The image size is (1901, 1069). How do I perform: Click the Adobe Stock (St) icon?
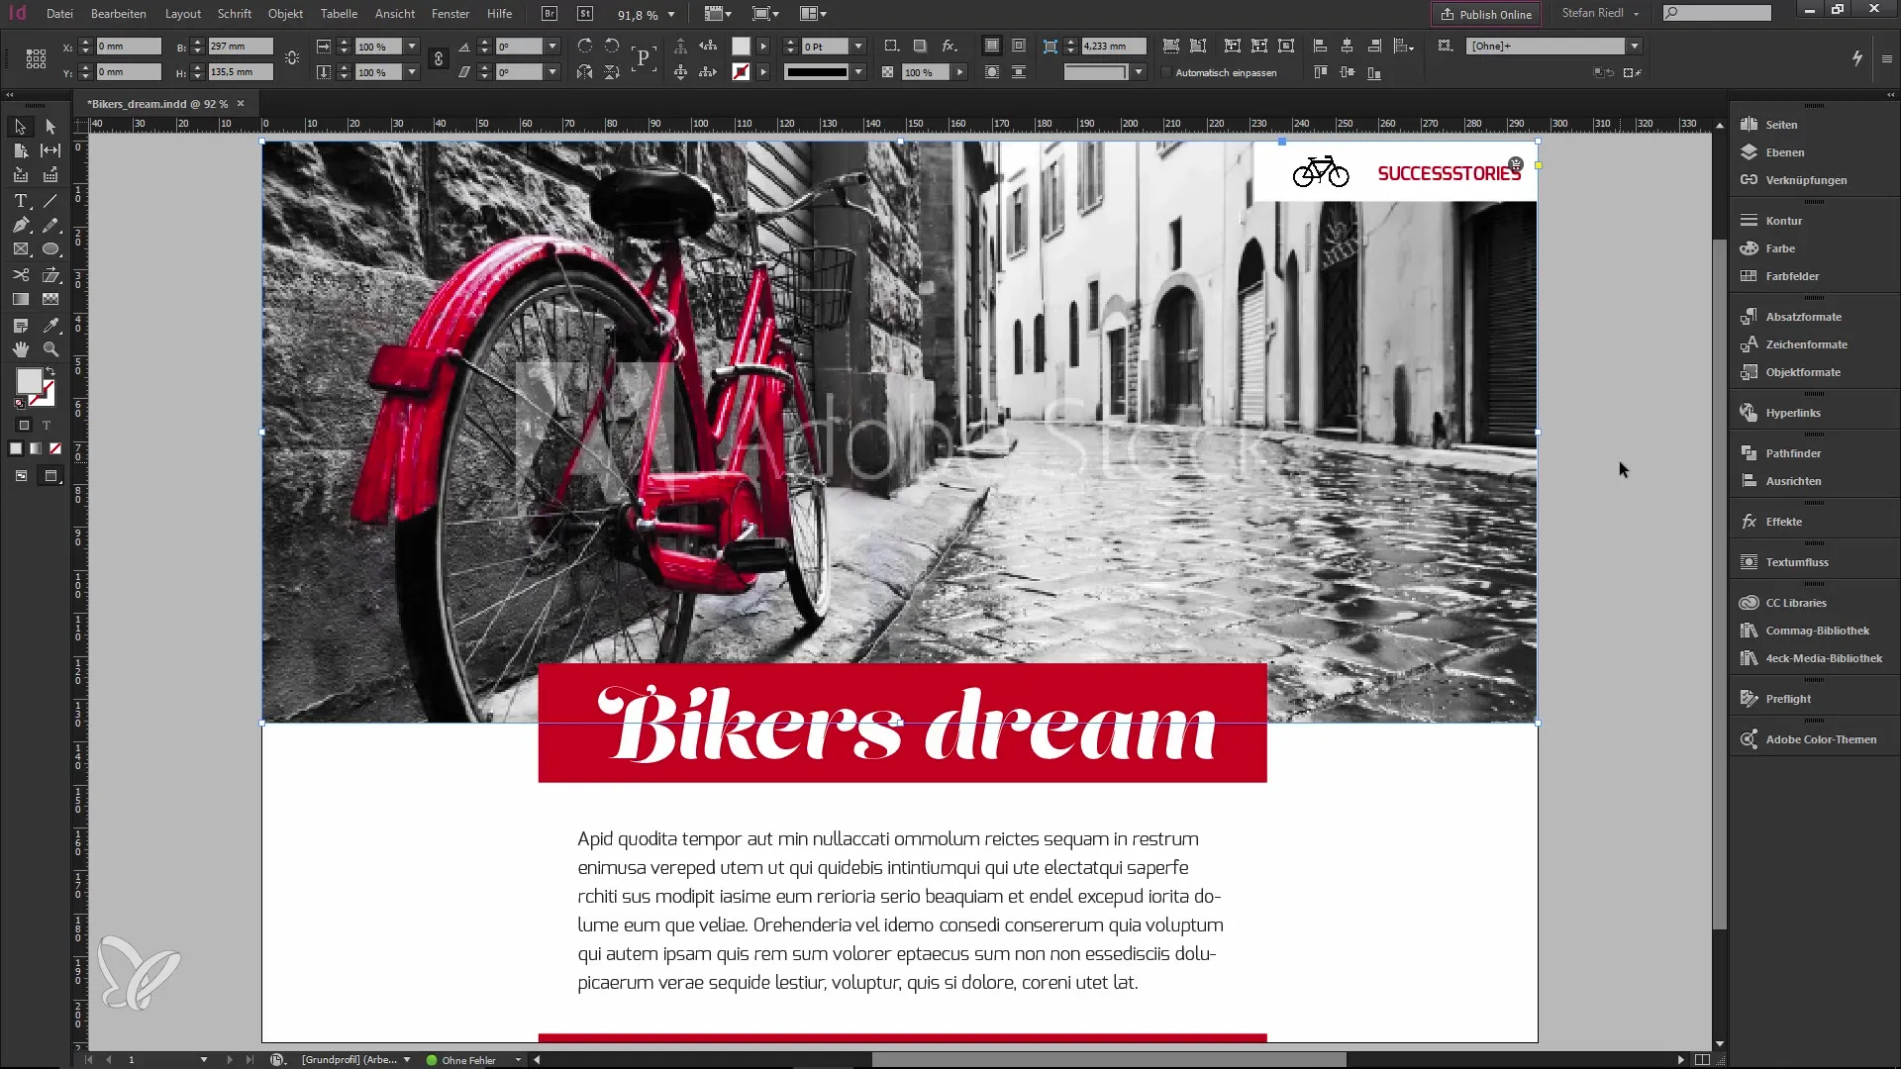coord(585,14)
